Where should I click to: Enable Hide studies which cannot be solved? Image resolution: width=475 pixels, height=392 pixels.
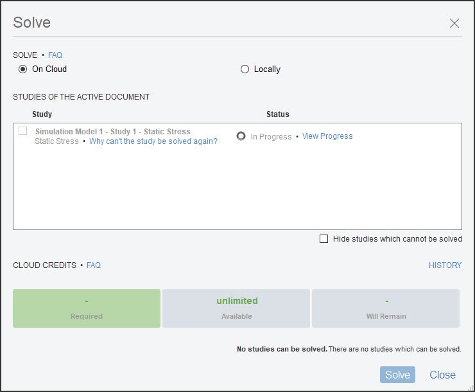coord(324,239)
